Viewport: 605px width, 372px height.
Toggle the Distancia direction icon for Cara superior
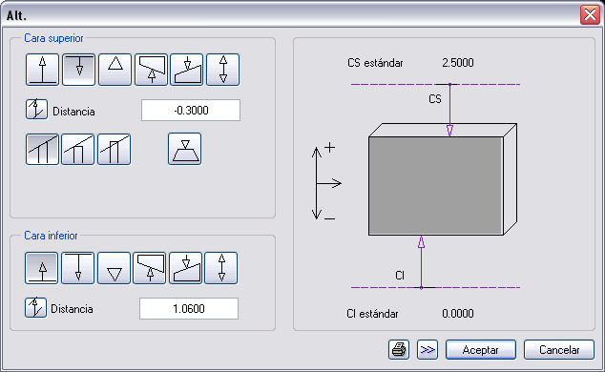pyautogui.click(x=36, y=109)
